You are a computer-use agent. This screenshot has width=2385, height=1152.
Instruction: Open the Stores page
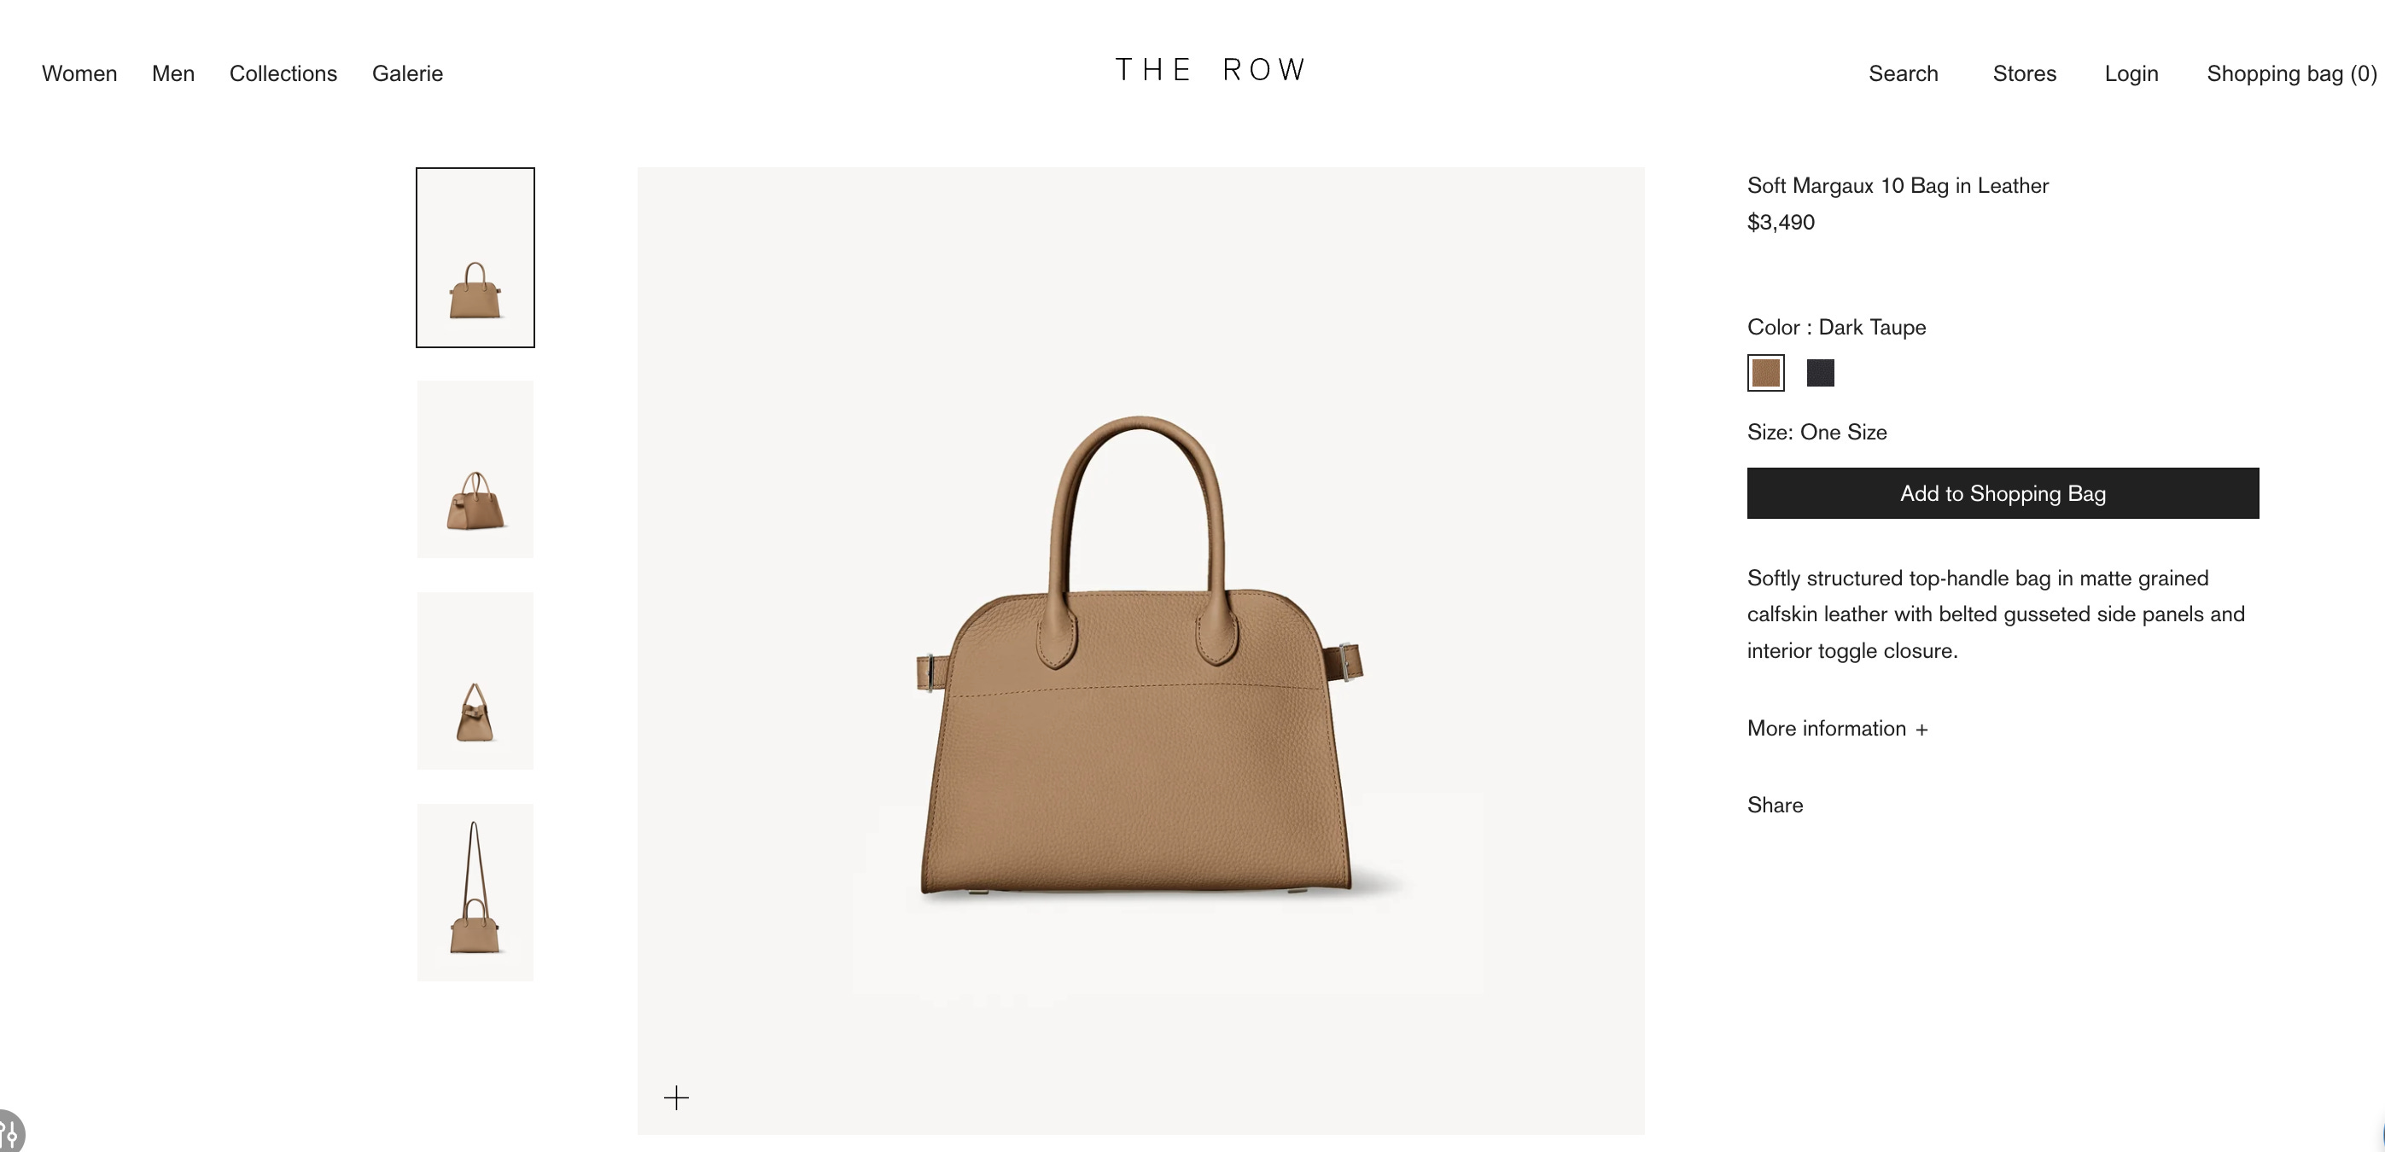[x=2024, y=73]
